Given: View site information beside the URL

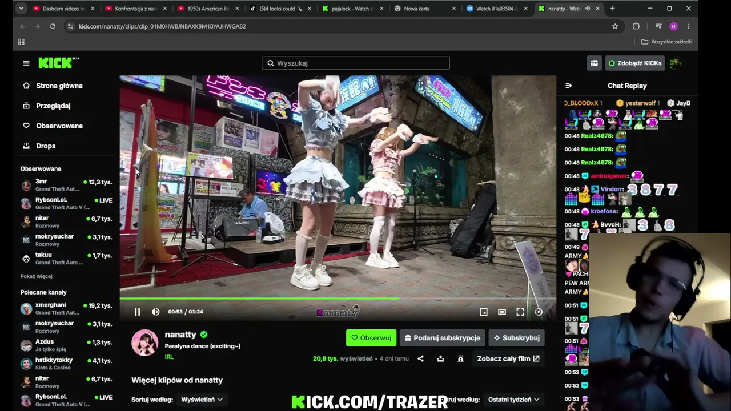Looking at the screenshot, I should click(x=70, y=26).
